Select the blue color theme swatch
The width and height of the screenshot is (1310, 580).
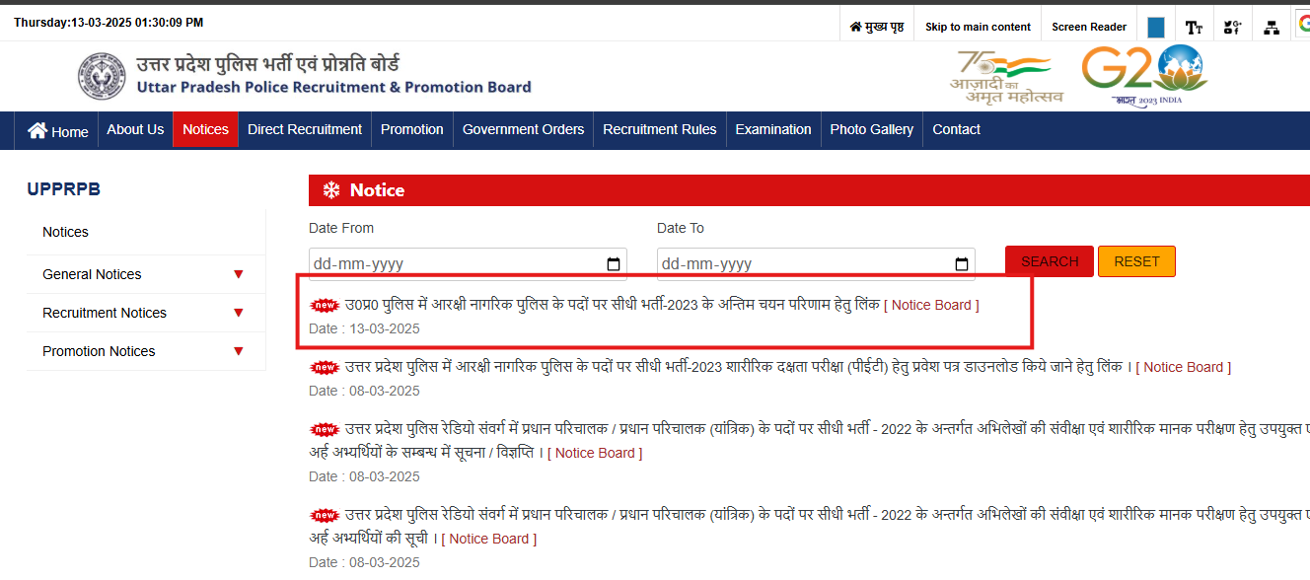click(1155, 24)
